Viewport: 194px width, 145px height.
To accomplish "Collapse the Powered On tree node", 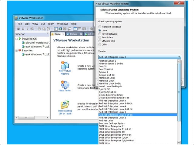I will tap(17, 39).
